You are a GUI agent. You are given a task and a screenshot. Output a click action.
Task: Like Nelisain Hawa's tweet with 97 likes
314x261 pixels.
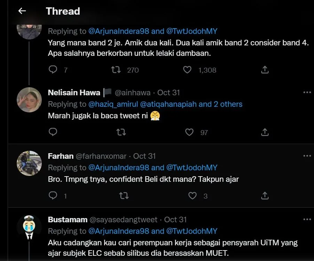click(189, 132)
